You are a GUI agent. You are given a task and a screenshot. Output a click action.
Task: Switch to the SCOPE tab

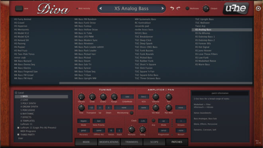click(154, 142)
